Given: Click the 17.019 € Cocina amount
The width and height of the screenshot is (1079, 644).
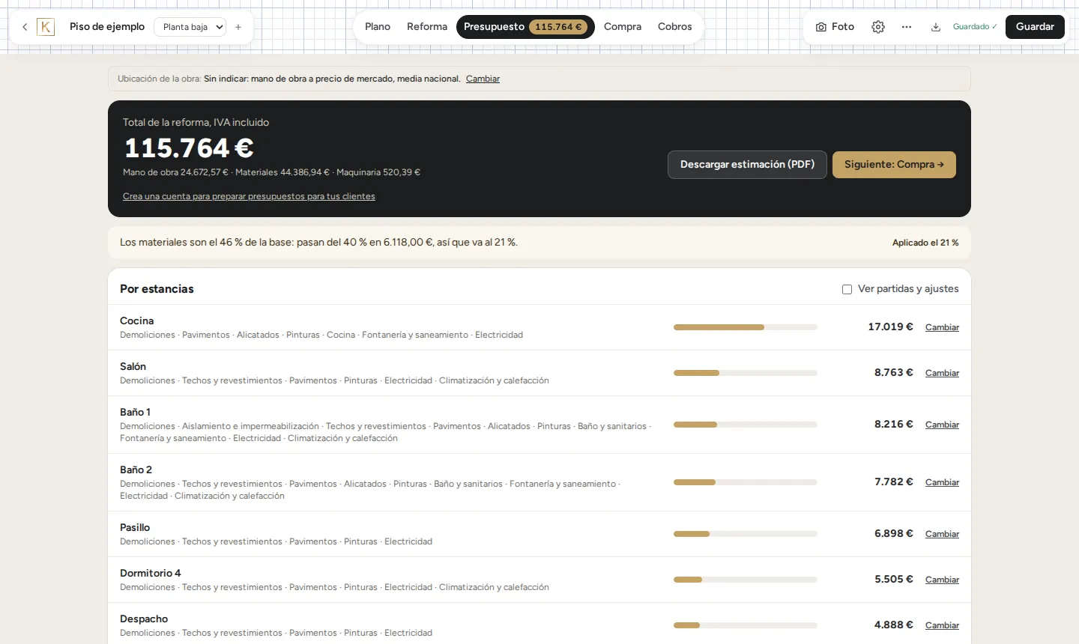Looking at the screenshot, I should (x=890, y=327).
